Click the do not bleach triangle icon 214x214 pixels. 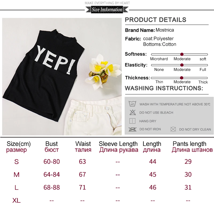[132, 112]
